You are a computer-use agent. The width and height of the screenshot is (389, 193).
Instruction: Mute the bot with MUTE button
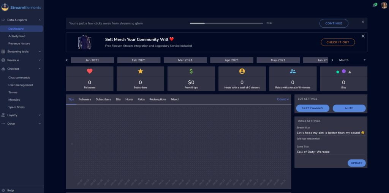pyautogui.click(x=349, y=108)
